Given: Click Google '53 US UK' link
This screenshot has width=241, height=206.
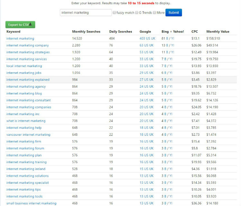Looking at the screenshot, I should point(147,52).
